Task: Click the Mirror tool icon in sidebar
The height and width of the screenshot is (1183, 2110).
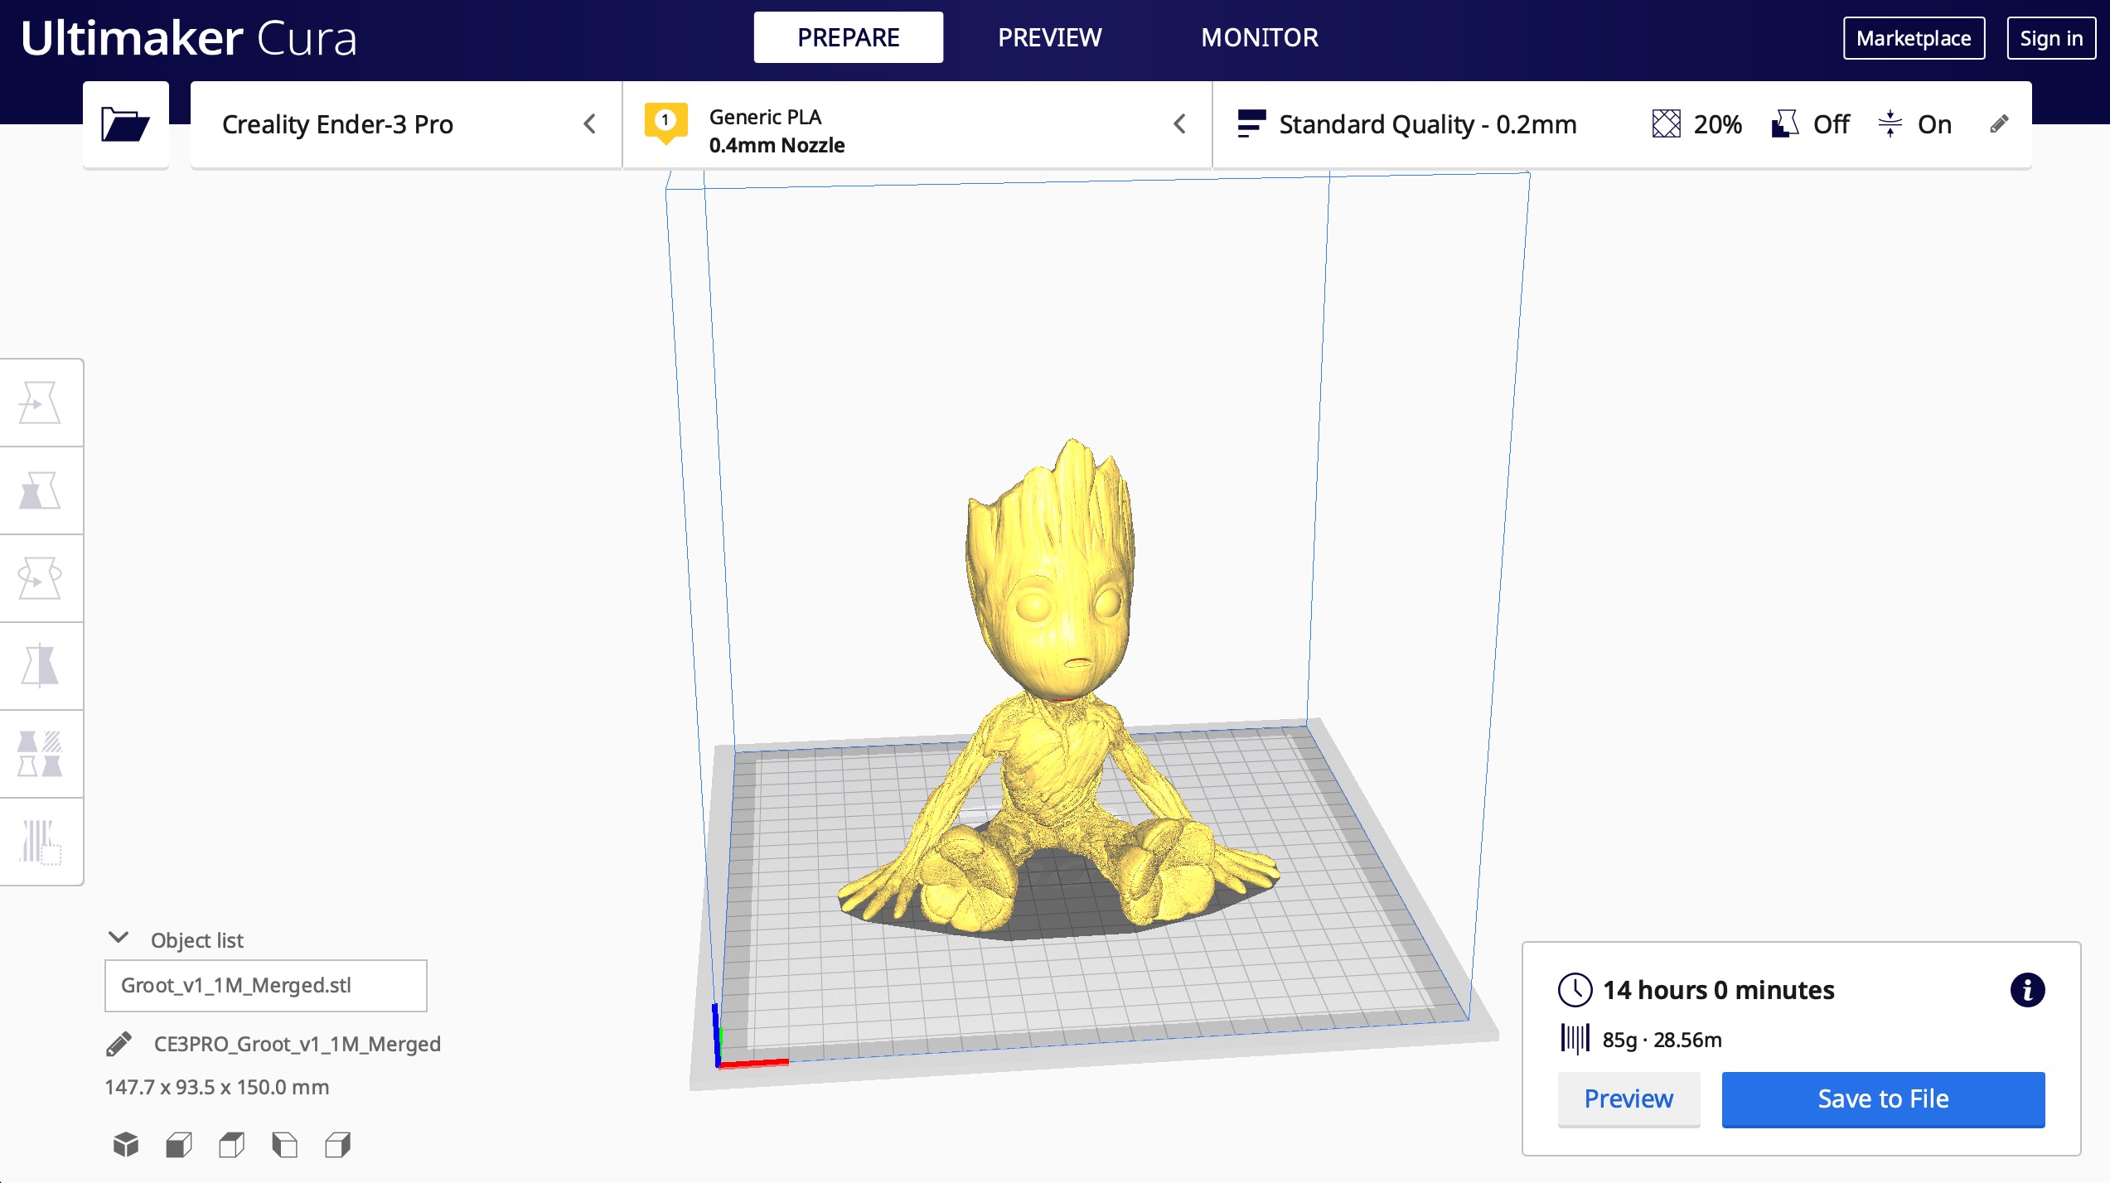Action: (39, 664)
